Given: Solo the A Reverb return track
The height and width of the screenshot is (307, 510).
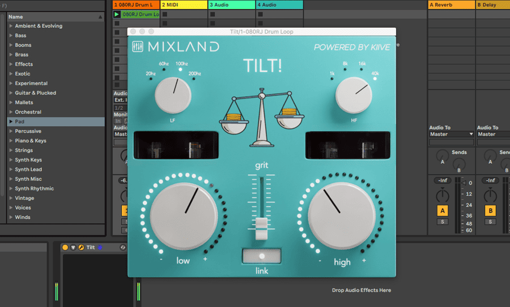Looking at the screenshot, I should tap(443, 222).
